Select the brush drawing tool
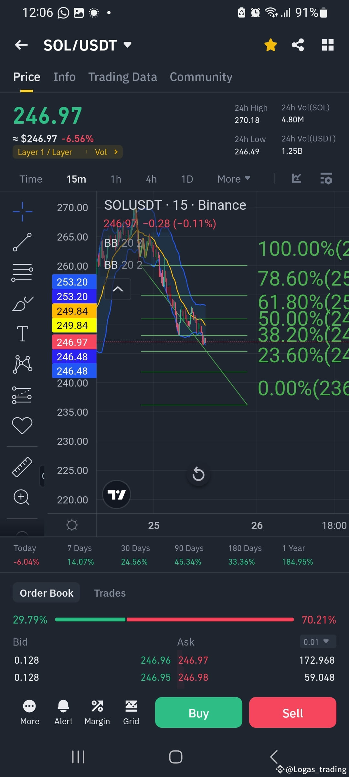Image resolution: width=349 pixels, height=777 pixels. 22,304
